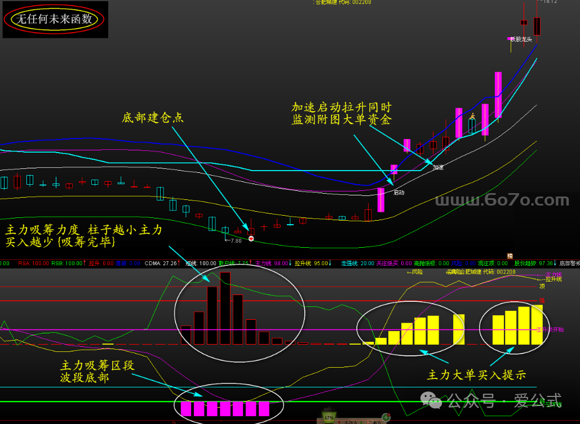Screen dimensions: 580x424
Task: Click the 妖股龙头 signal marker
Action: point(521,39)
